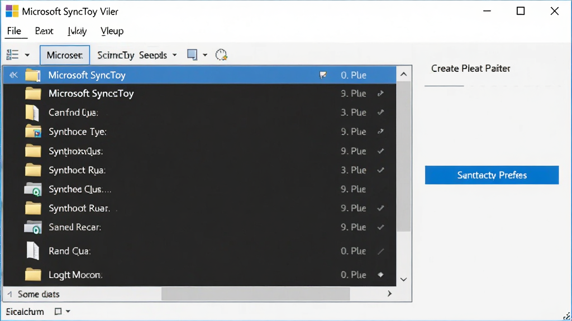Viewport: 572px width, 321px height.
Task: Click the Some dats scroll left arrow
Action: point(10,294)
